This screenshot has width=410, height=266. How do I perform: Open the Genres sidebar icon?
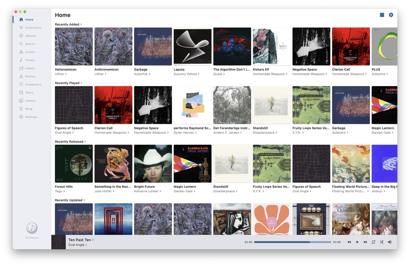click(21, 76)
